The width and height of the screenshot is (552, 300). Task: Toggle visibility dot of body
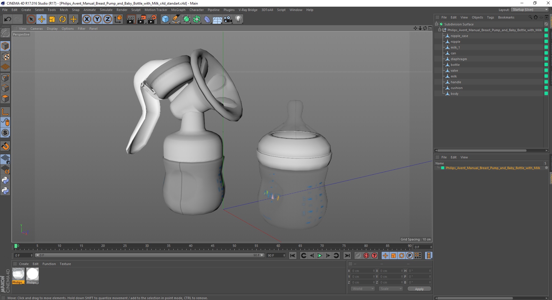click(x=546, y=93)
